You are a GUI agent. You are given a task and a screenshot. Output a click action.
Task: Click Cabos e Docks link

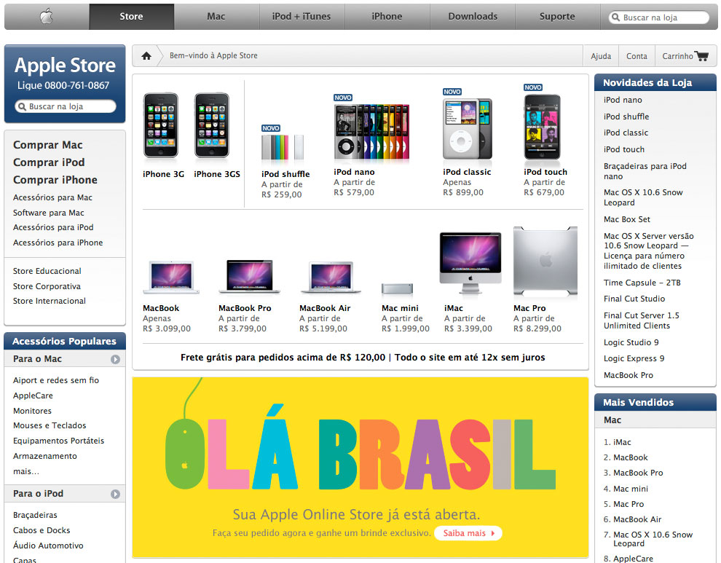pyautogui.click(x=42, y=530)
